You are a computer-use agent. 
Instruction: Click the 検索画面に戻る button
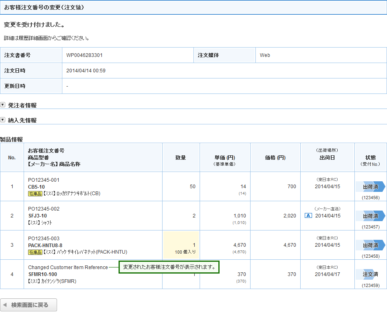coord(29,305)
